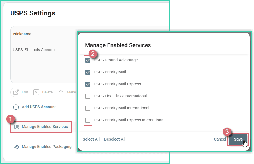Enable USPS First Class International checkbox
This screenshot has width=254, height=164.
tap(88, 96)
